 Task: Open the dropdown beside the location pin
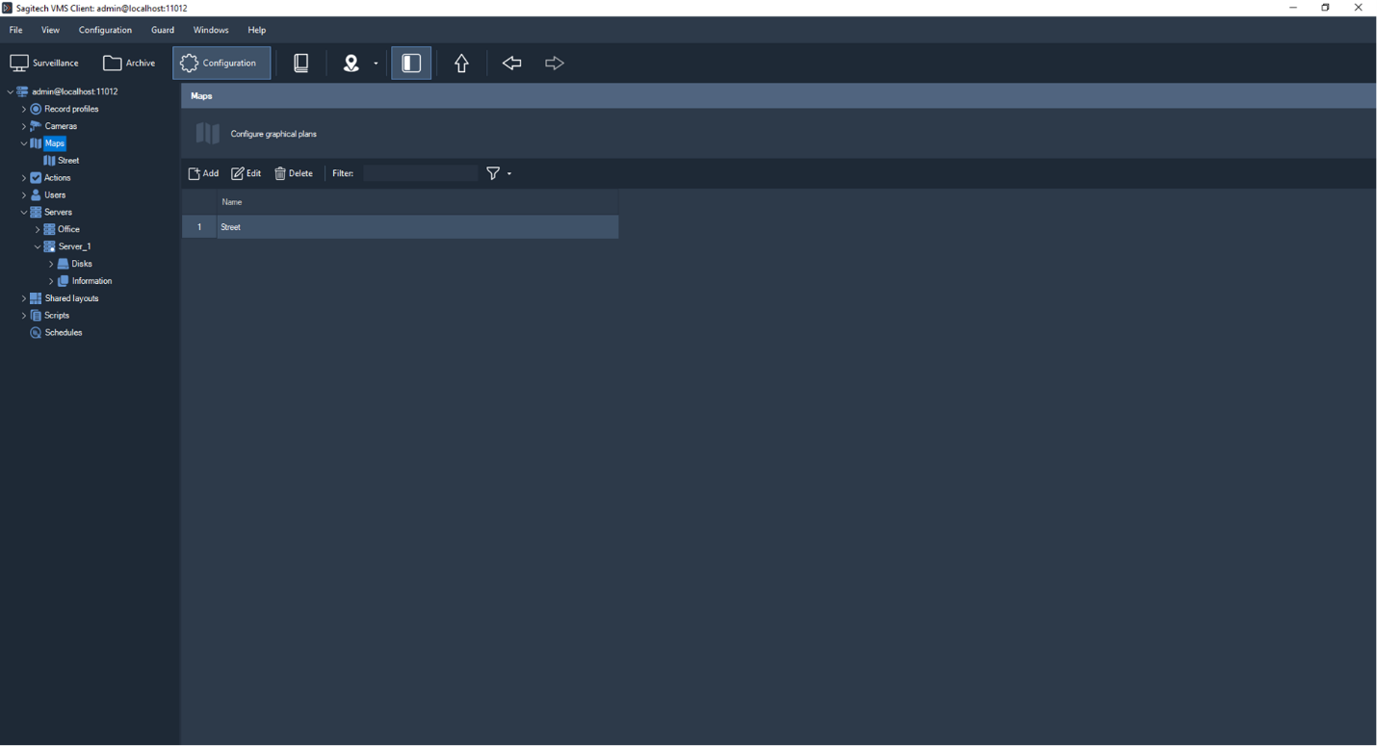pos(376,64)
